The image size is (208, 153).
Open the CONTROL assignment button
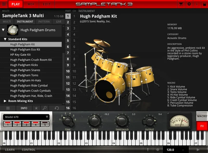[29, 150]
